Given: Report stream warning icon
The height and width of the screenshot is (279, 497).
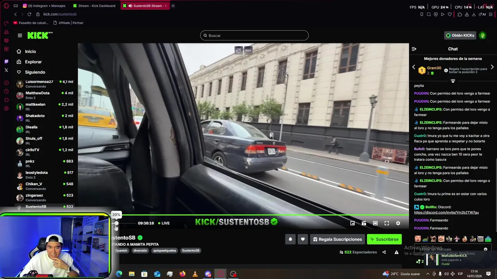Looking at the screenshot, I should click(x=396, y=252).
